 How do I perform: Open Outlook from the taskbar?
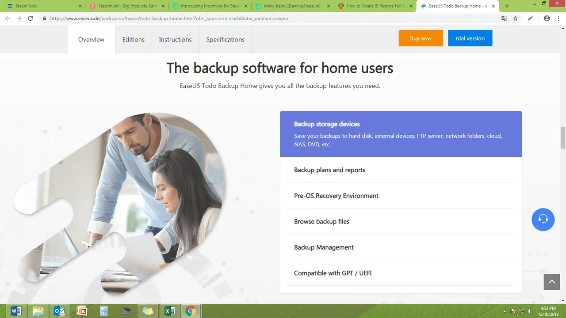[60, 311]
